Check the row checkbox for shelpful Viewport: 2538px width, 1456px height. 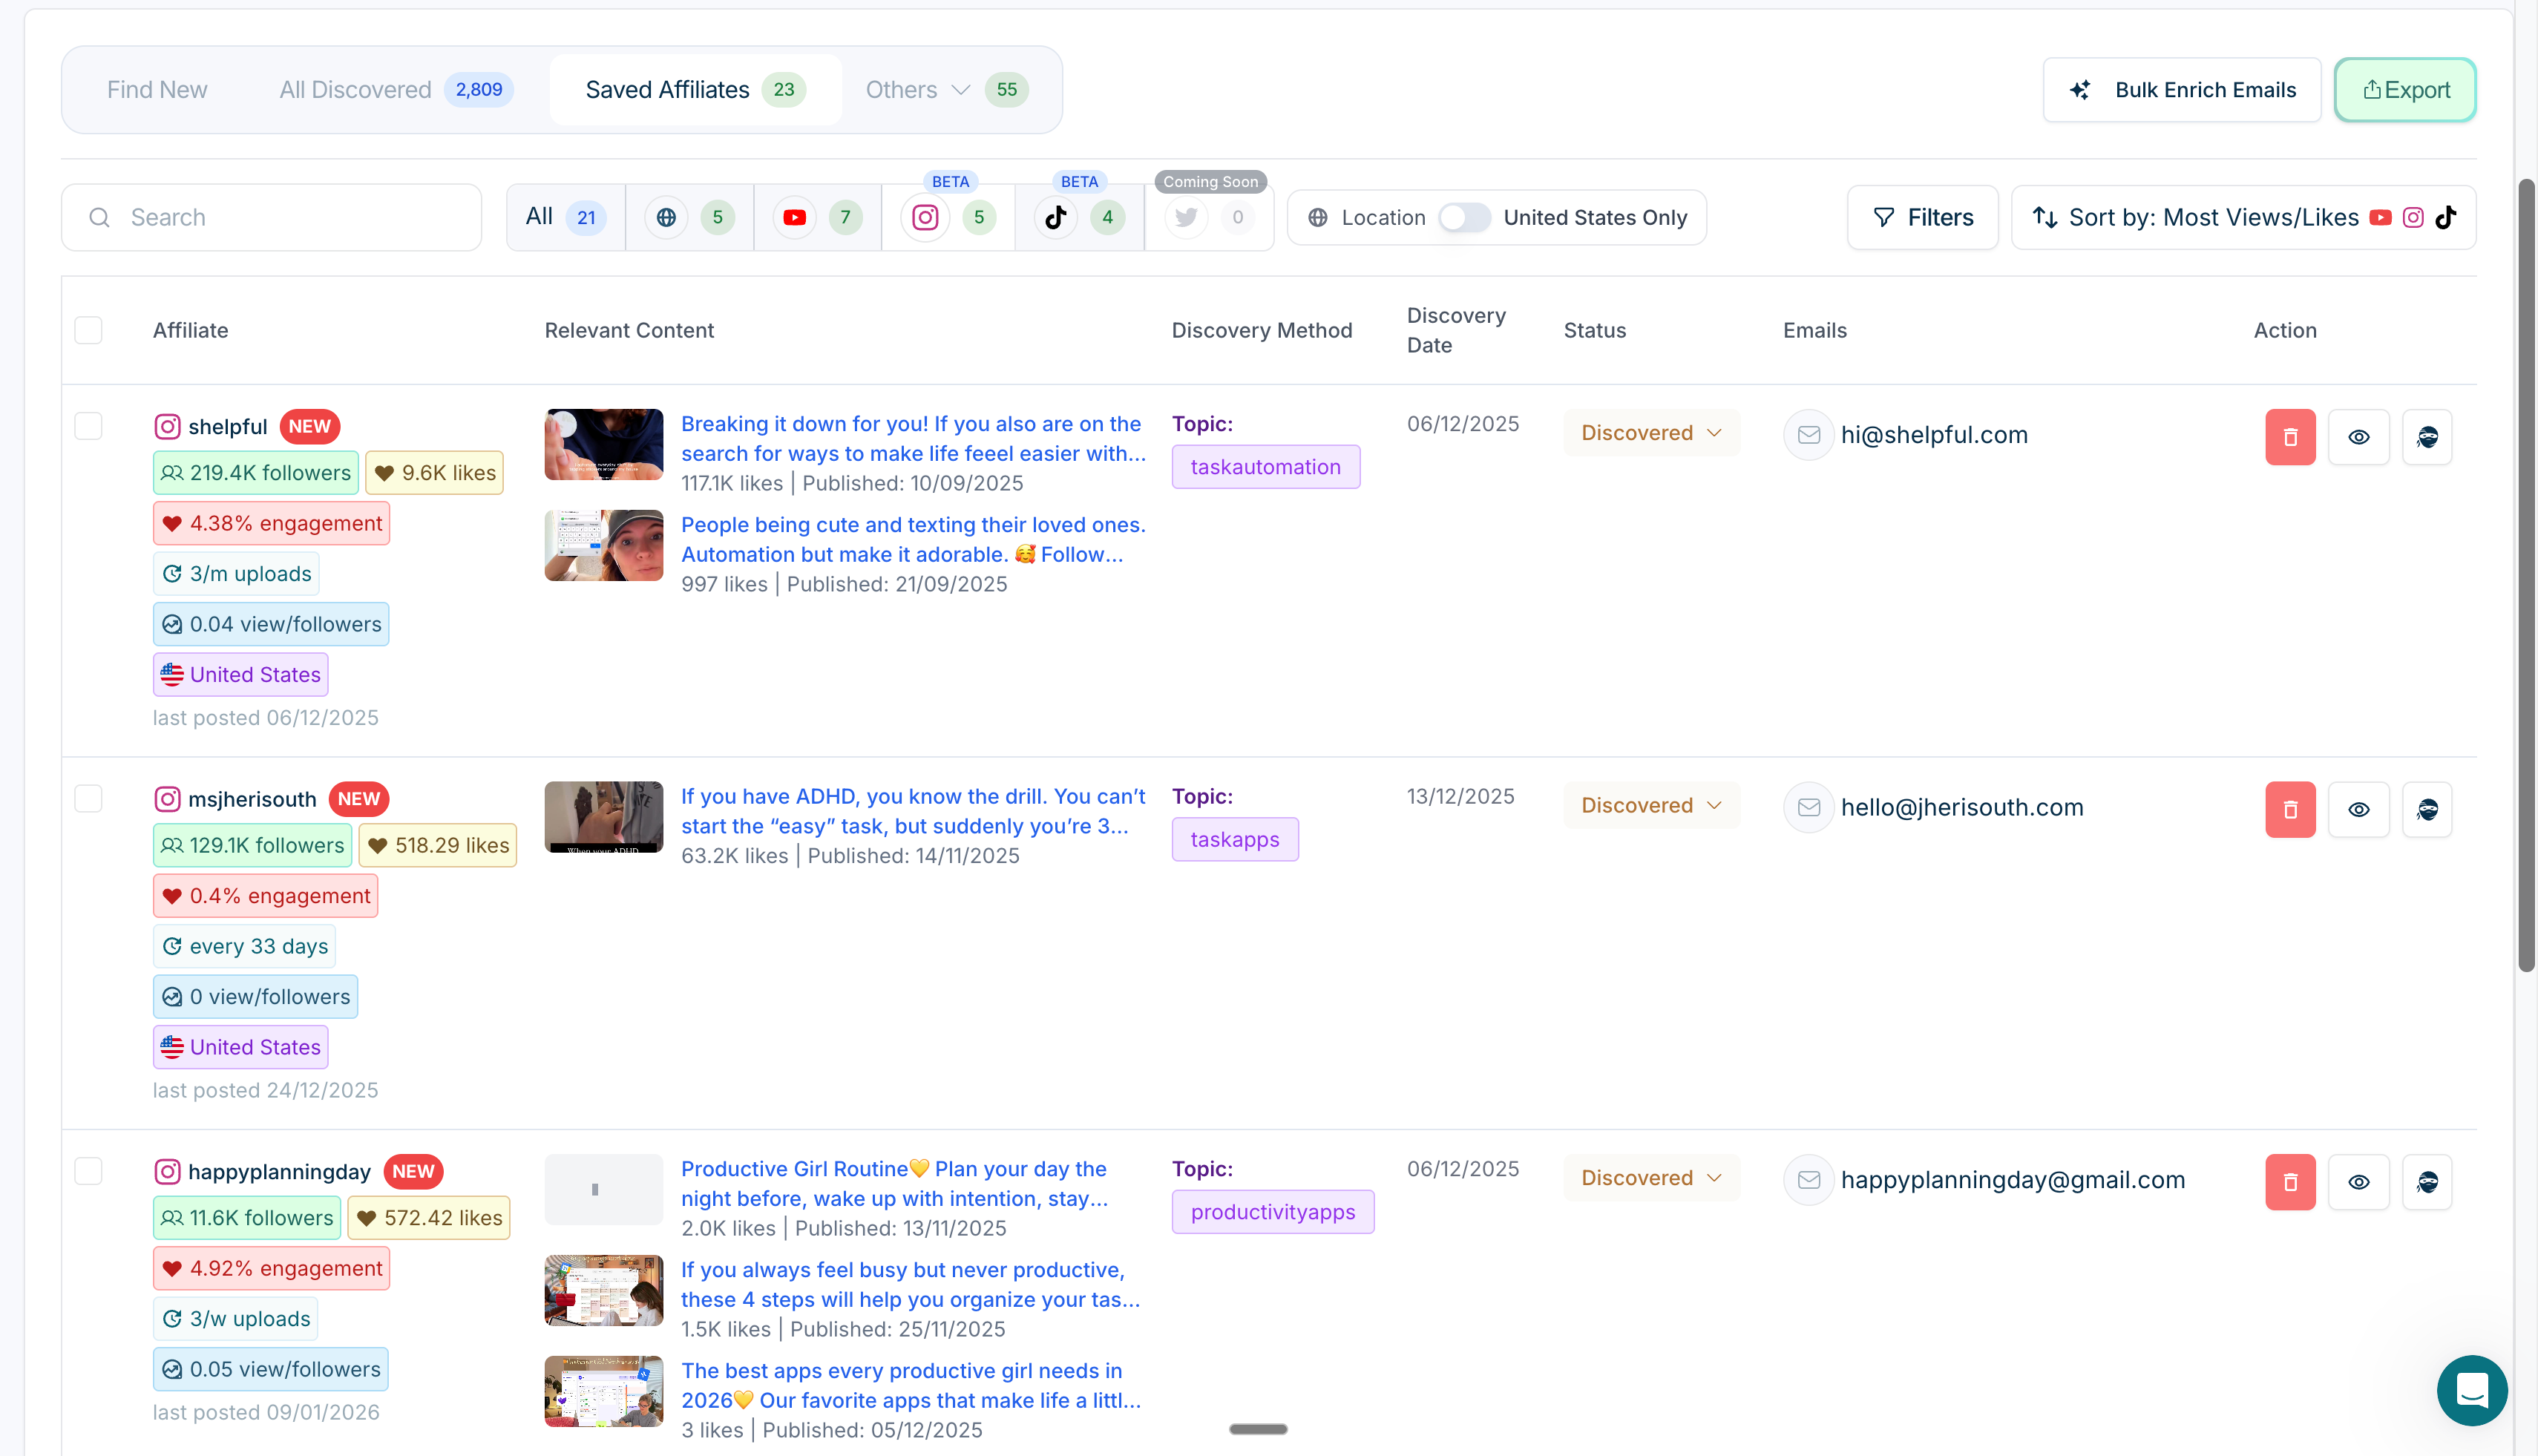point(88,425)
